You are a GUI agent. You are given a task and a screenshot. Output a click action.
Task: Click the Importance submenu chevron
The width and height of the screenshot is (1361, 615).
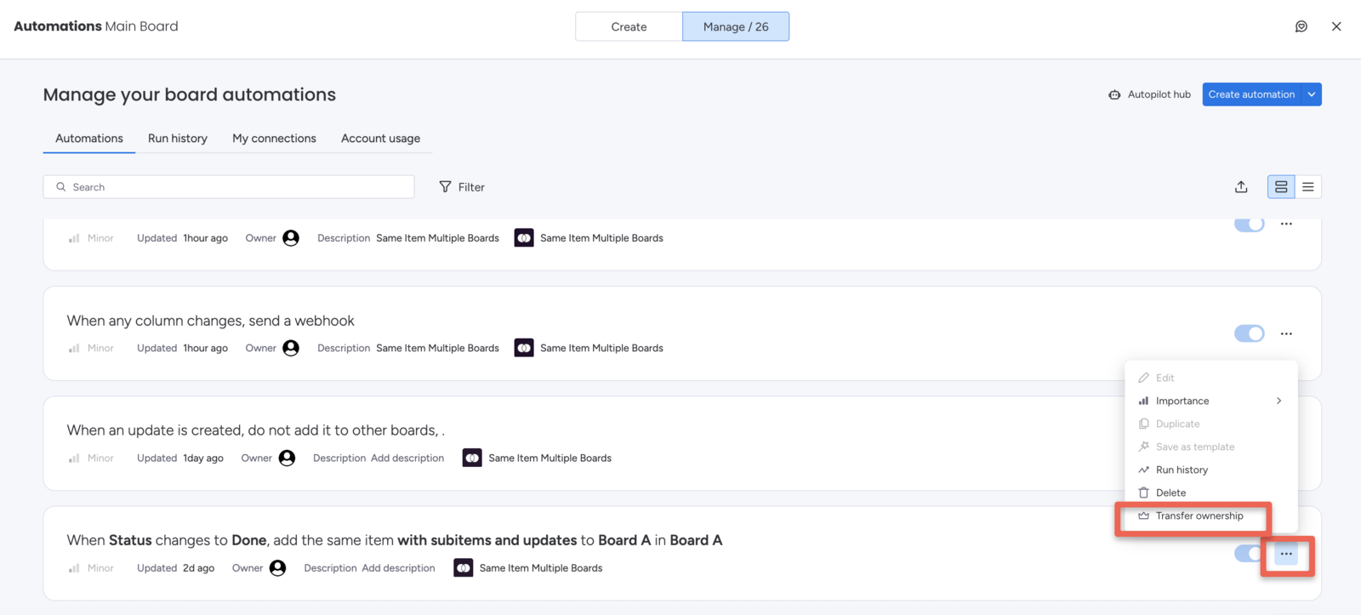(1278, 401)
